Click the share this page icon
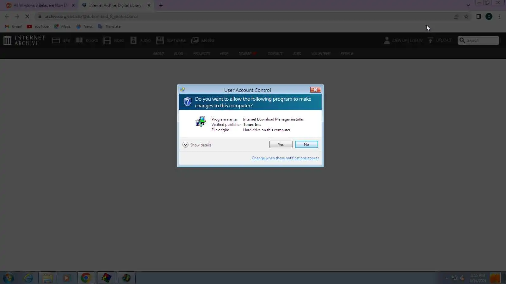 coord(456,16)
